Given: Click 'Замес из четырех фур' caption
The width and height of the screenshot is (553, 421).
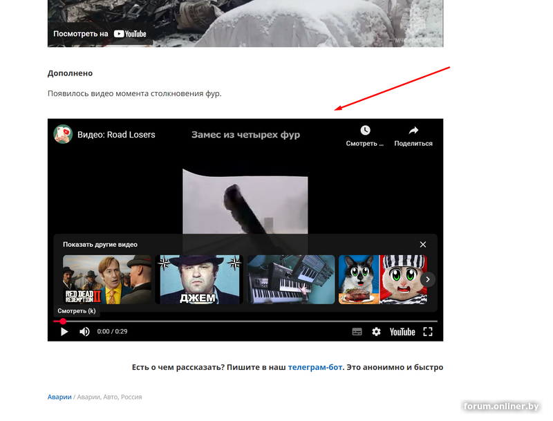Looking at the screenshot, I should click(246, 135).
